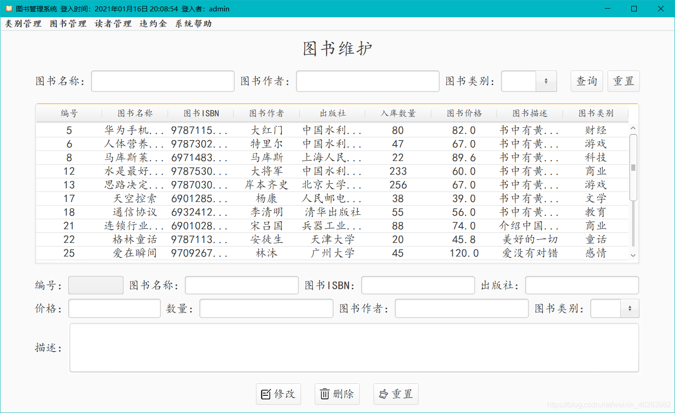
Task: Click description cell 爱没有对错
Action: [530, 253]
